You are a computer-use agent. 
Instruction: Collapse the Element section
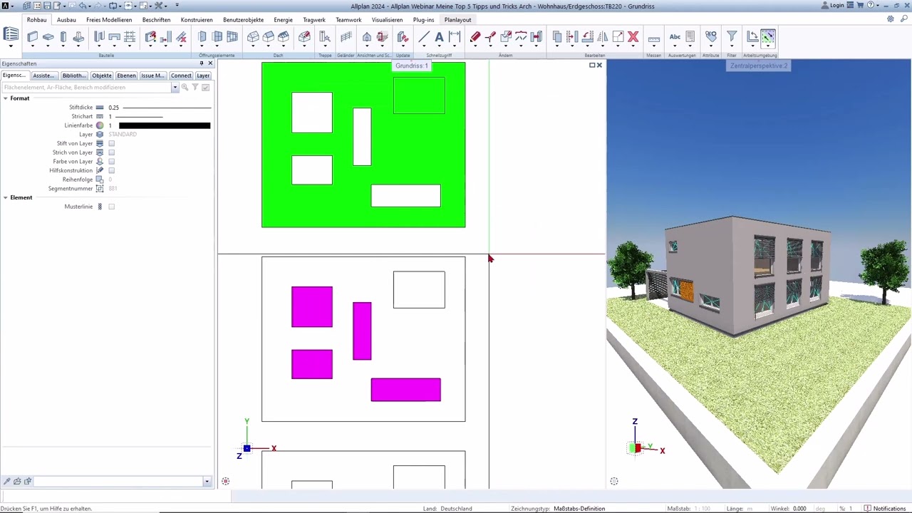pyautogui.click(x=5, y=197)
